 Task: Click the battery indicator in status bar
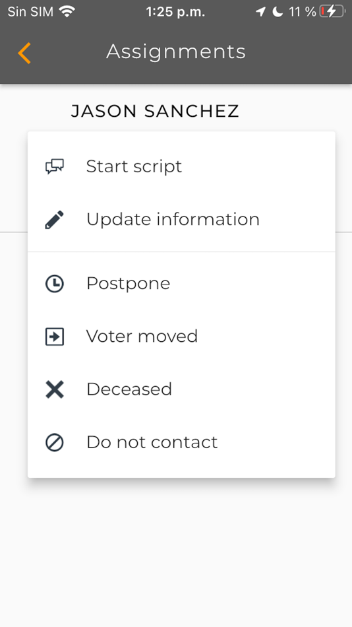tap(332, 11)
